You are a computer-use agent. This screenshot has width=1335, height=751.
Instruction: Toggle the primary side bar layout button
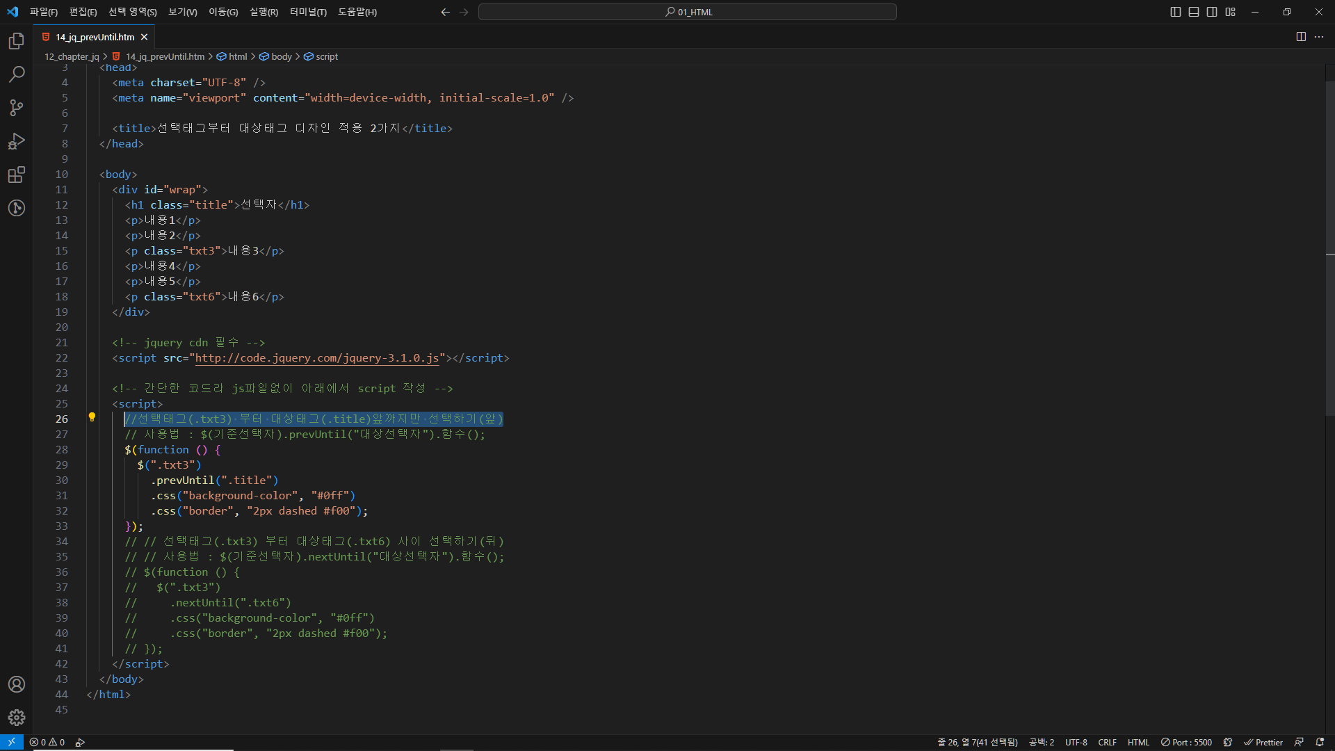(x=1176, y=12)
